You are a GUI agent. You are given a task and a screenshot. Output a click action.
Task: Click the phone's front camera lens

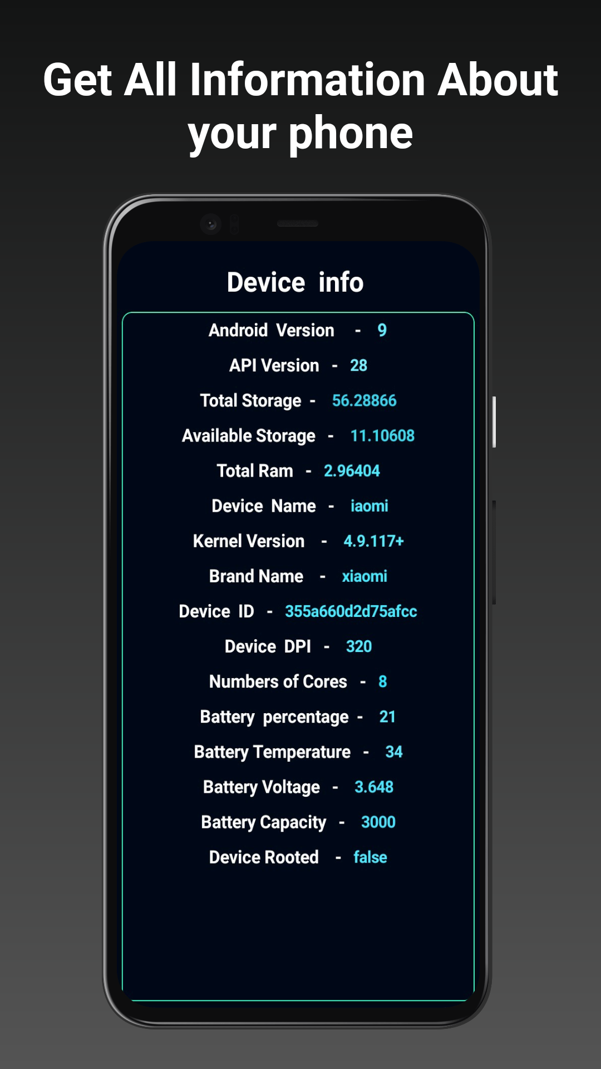(211, 224)
